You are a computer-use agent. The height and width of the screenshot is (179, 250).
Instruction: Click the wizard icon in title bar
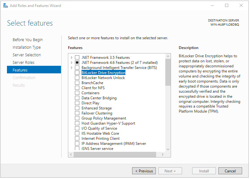[x=6, y=6]
